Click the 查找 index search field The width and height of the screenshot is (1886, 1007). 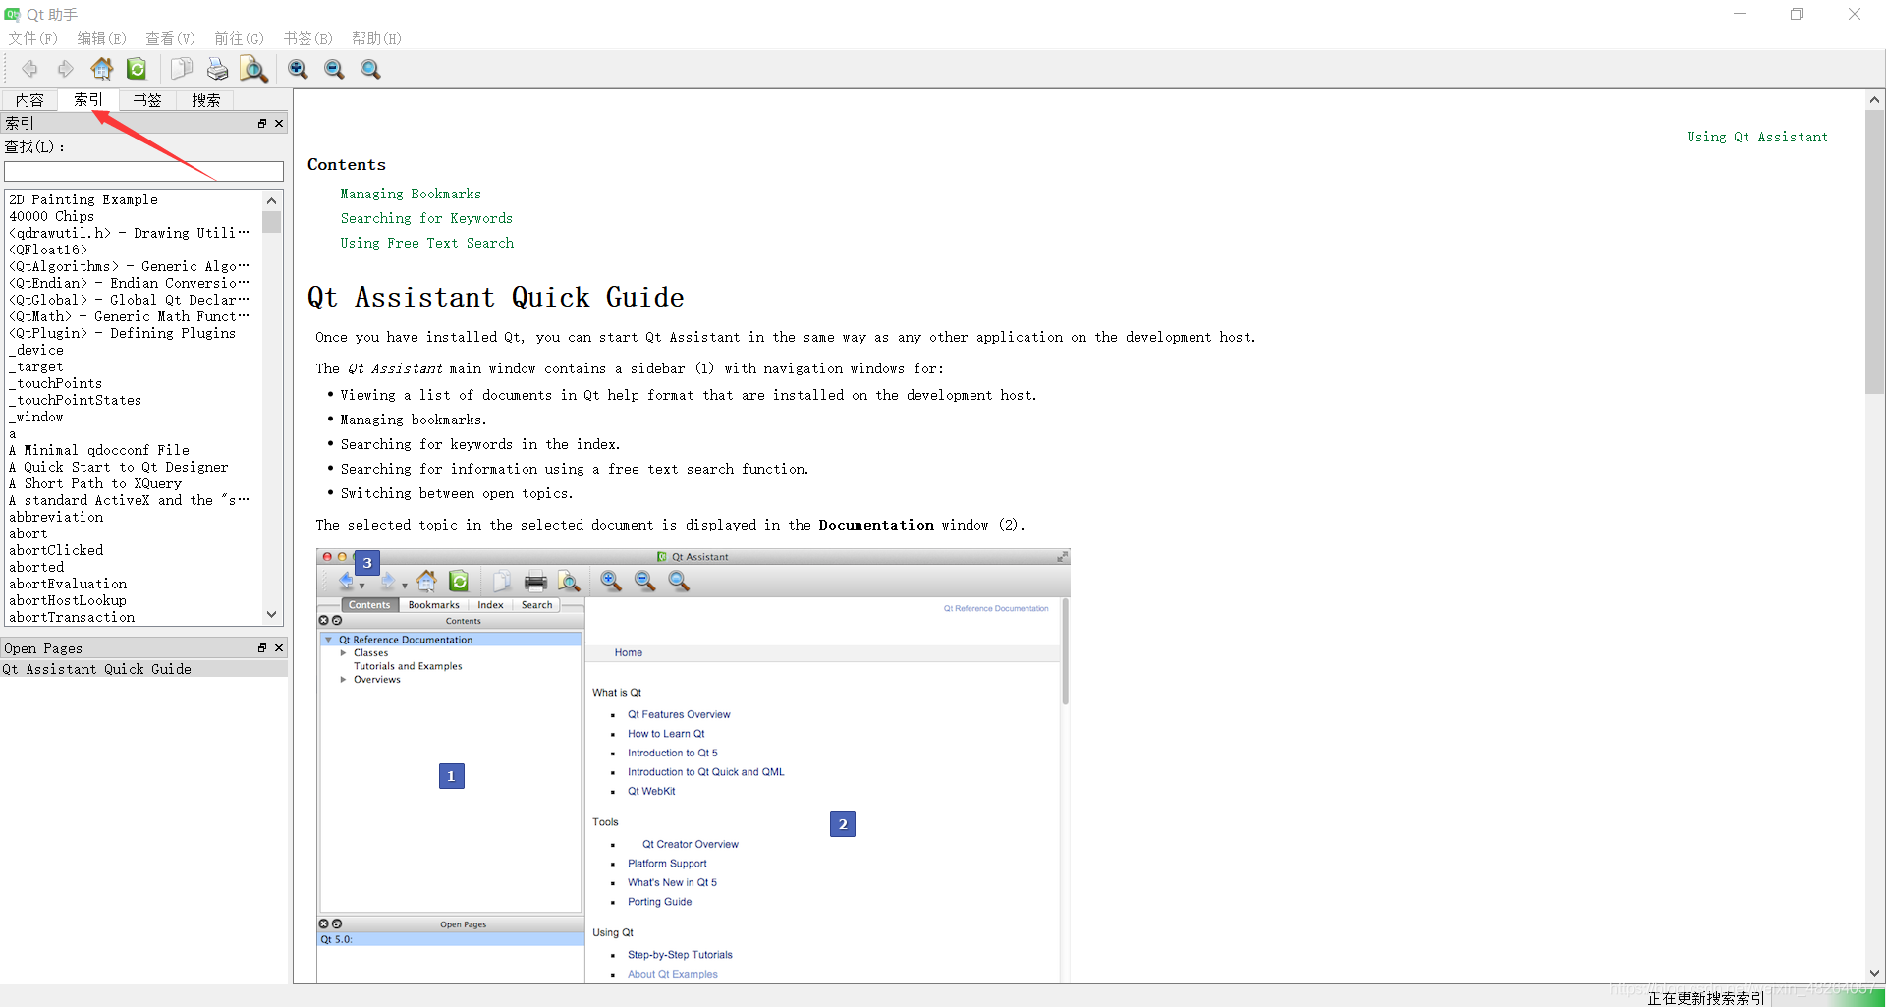pos(143,172)
